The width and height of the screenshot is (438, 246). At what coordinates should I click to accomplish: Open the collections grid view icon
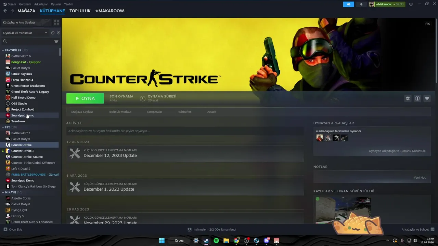coord(56,22)
